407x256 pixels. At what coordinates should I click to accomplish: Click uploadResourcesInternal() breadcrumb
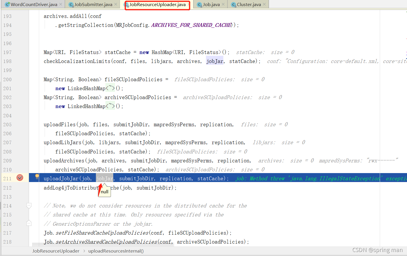tap(116, 251)
